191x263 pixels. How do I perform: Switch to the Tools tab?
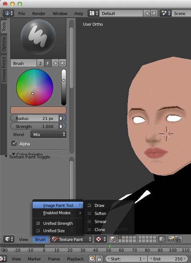(x=4, y=27)
